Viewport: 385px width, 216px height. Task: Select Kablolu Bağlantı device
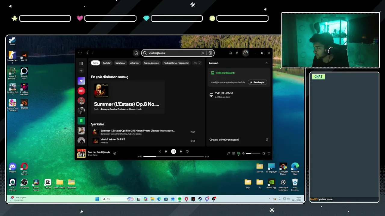point(225,73)
